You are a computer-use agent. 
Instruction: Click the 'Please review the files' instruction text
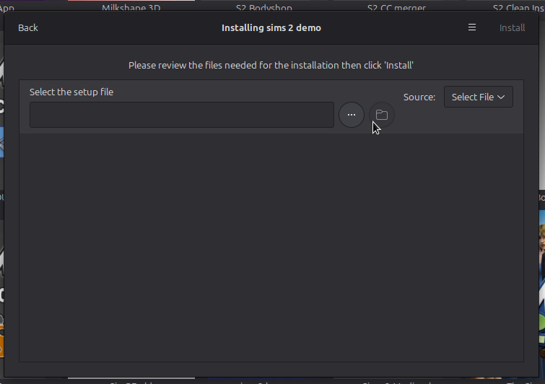click(271, 65)
